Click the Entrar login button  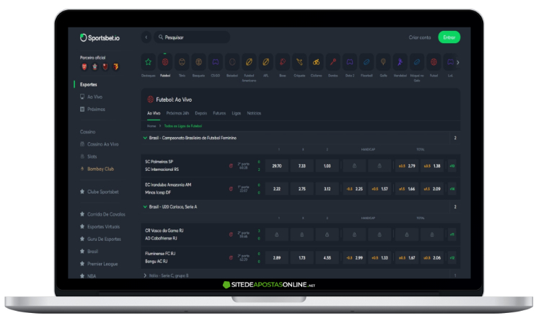449,37
